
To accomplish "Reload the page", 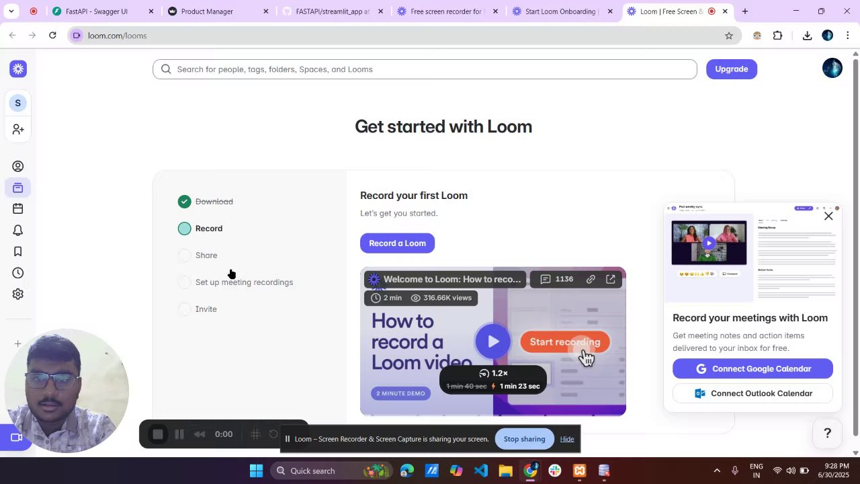I will pos(52,36).
